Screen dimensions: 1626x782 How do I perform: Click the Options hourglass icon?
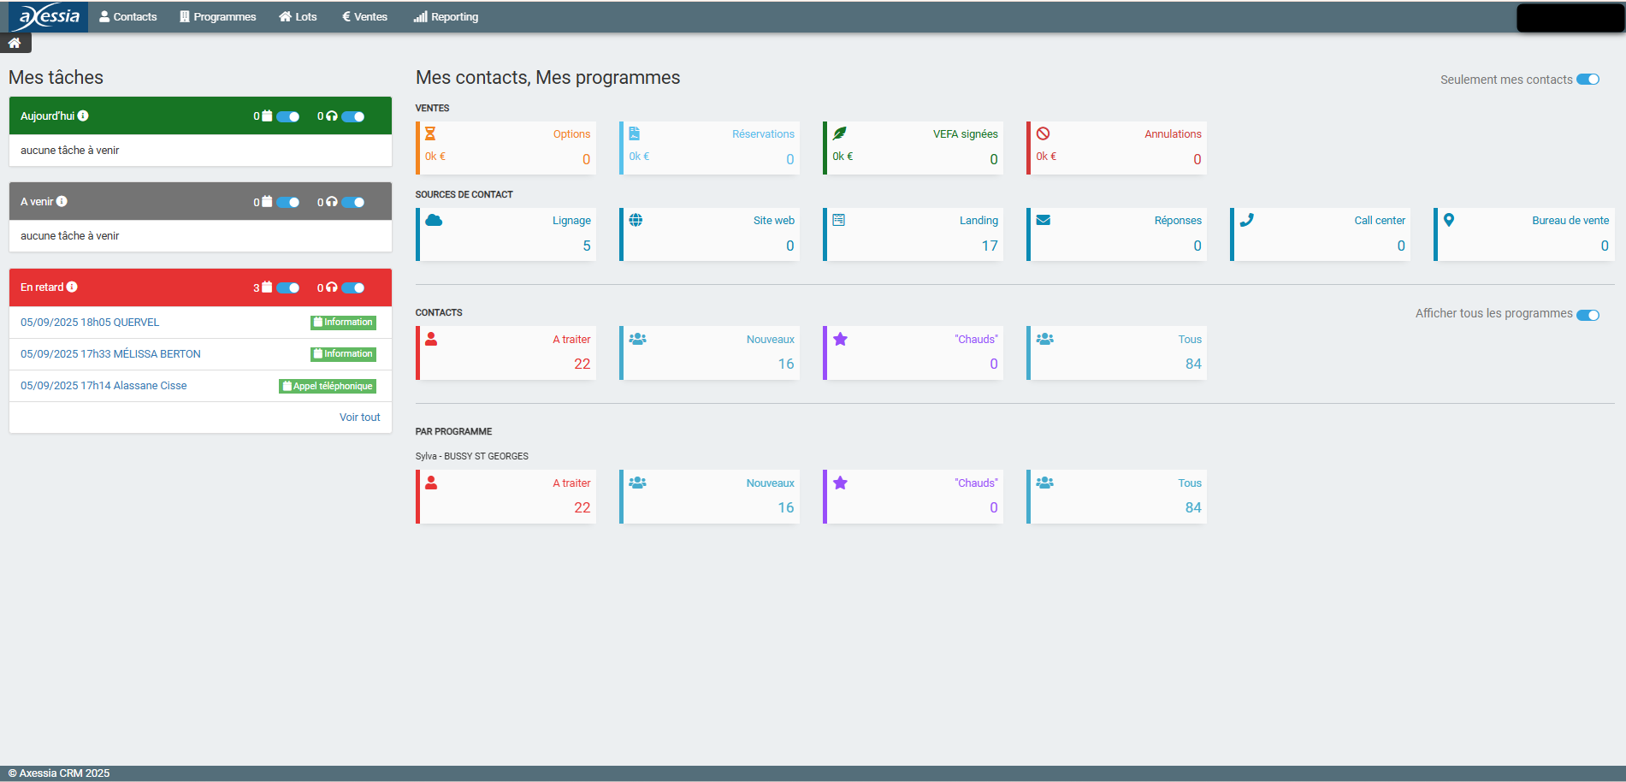click(x=430, y=133)
